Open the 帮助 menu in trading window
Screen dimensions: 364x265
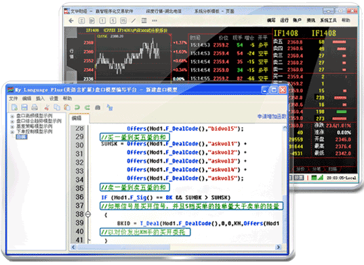click(x=346, y=20)
